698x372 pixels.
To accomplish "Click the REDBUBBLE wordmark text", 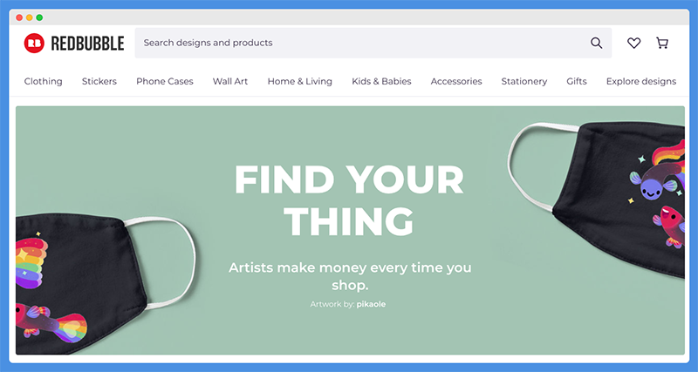I will click(x=88, y=44).
